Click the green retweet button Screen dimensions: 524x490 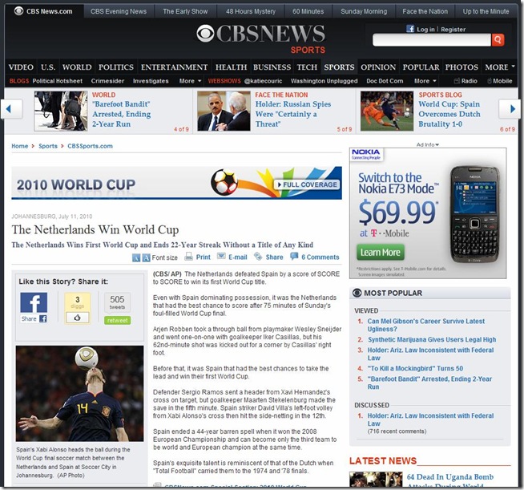pos(117,321)
